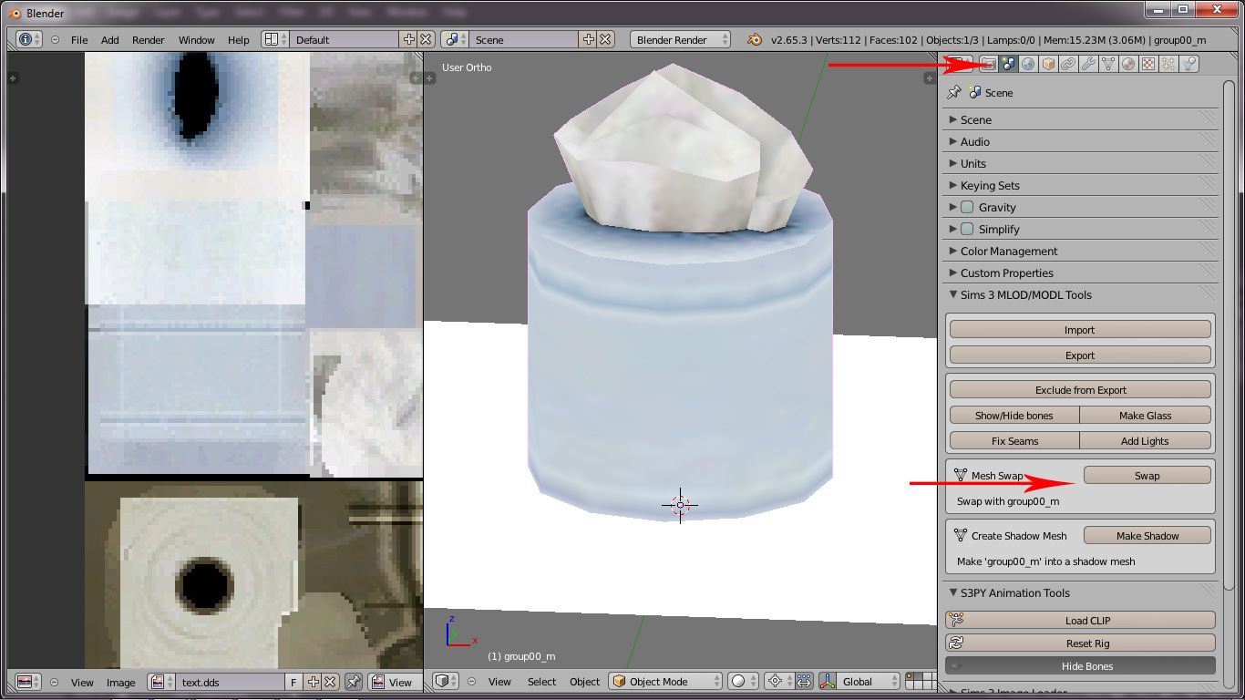Open the Texture tab (checkerboard icon)
Viewport: 1245px width, 700px height.
(1148, 64)
